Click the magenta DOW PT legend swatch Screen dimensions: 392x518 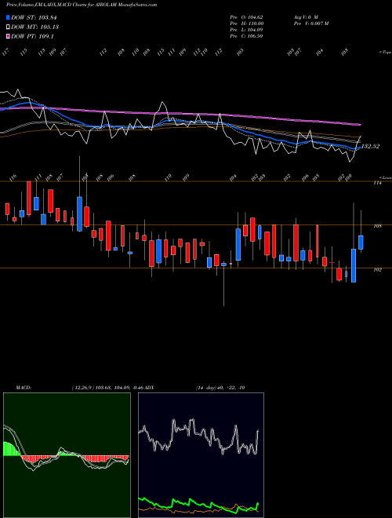(9, 36)
